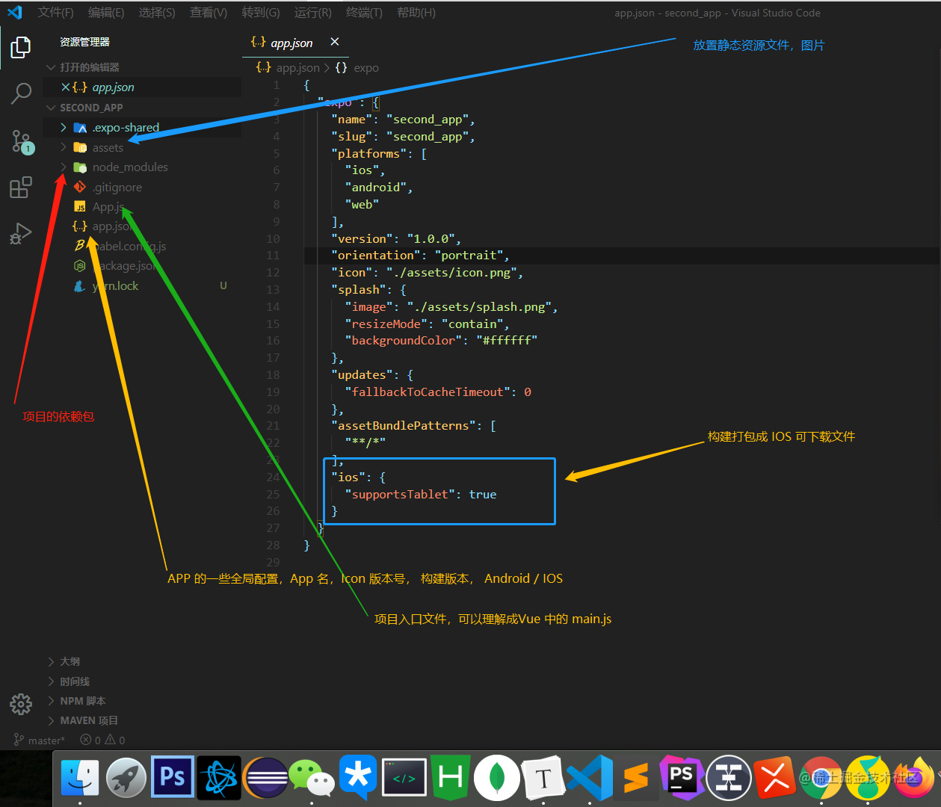Open the Manage gear icon
The image size is (941, 807).
tap(21, 704)
